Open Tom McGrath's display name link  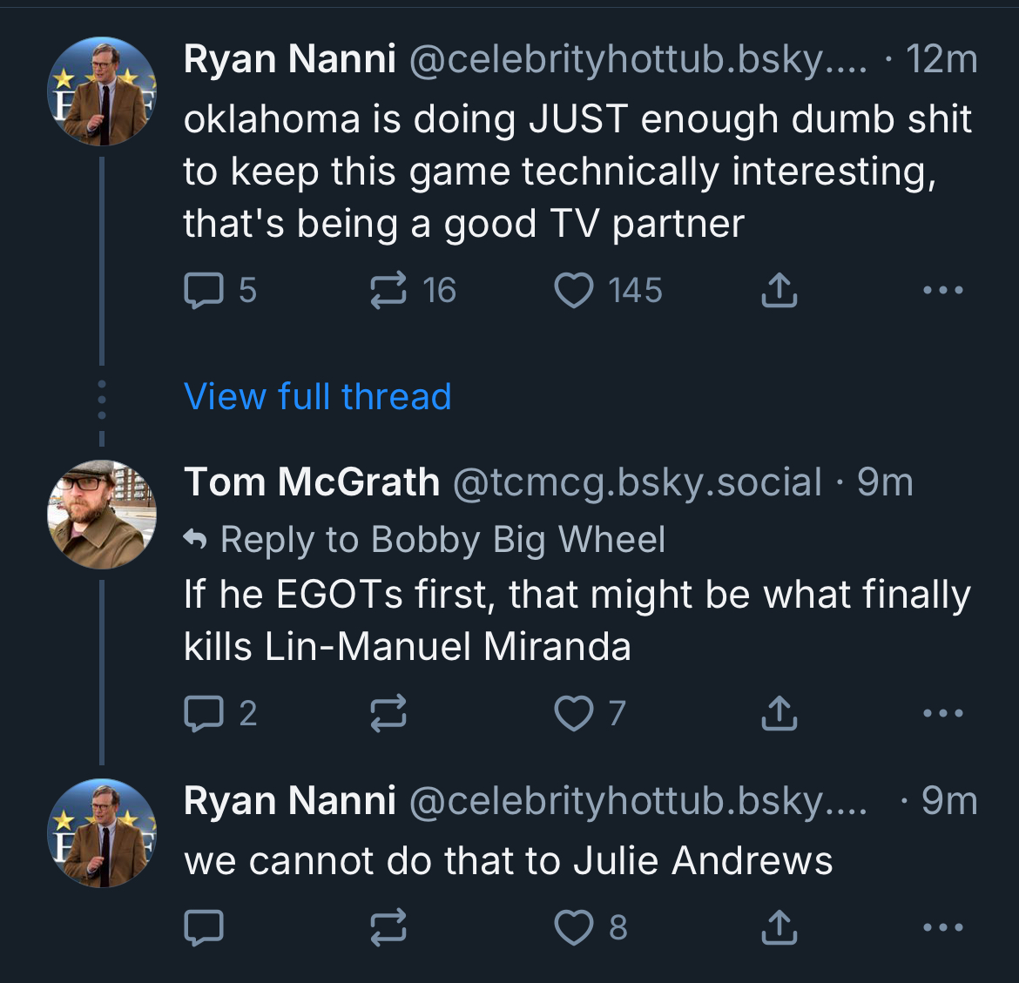312,482
